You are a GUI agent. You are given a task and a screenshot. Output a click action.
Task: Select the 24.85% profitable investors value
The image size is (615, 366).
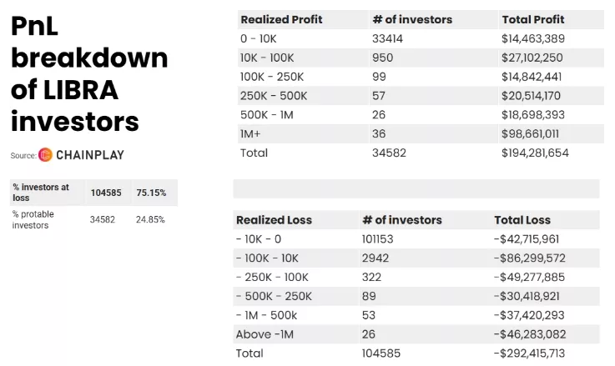pyautogui.click(x=150, y=219)
